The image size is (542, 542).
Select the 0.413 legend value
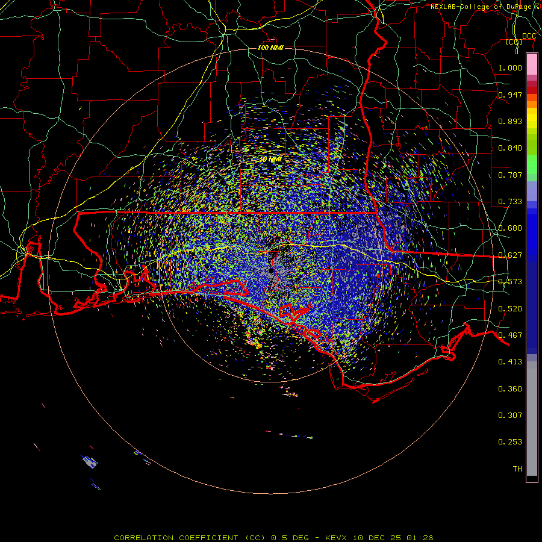coord(510,362)
